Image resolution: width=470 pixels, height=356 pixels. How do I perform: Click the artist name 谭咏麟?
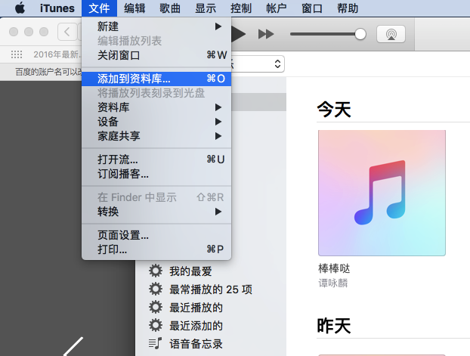point(332,283)
